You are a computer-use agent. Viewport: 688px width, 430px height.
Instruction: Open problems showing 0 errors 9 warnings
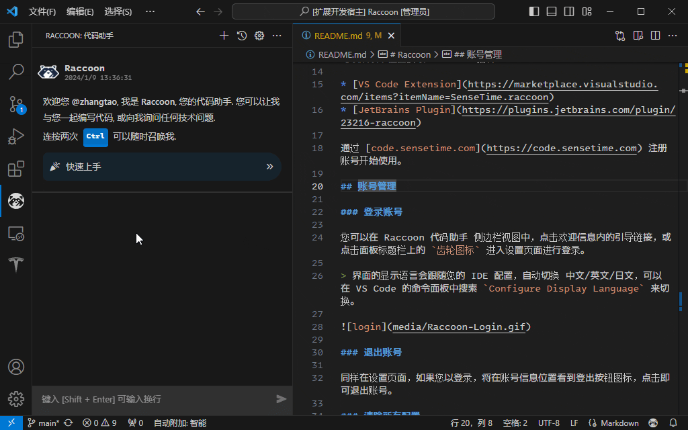point(99,423)
